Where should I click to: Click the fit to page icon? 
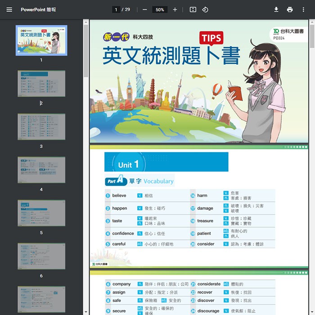point(193,9)
